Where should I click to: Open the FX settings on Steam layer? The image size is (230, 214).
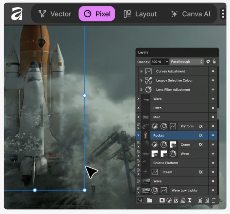[200, 172]
